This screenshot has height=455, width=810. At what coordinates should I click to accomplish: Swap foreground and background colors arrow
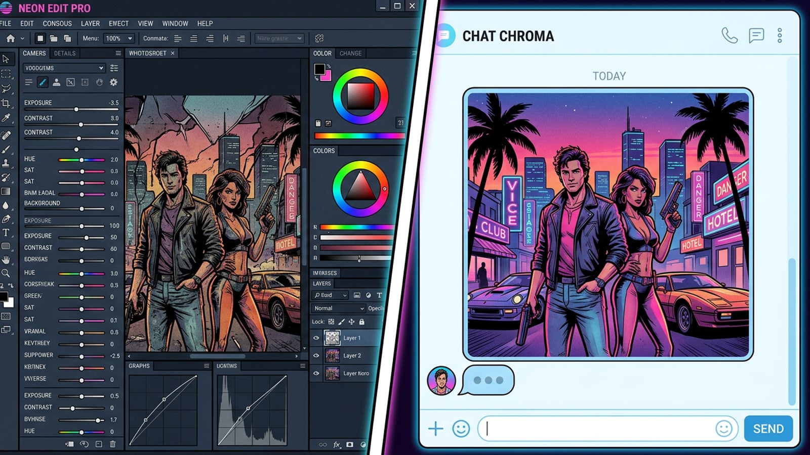pos(329,66)
